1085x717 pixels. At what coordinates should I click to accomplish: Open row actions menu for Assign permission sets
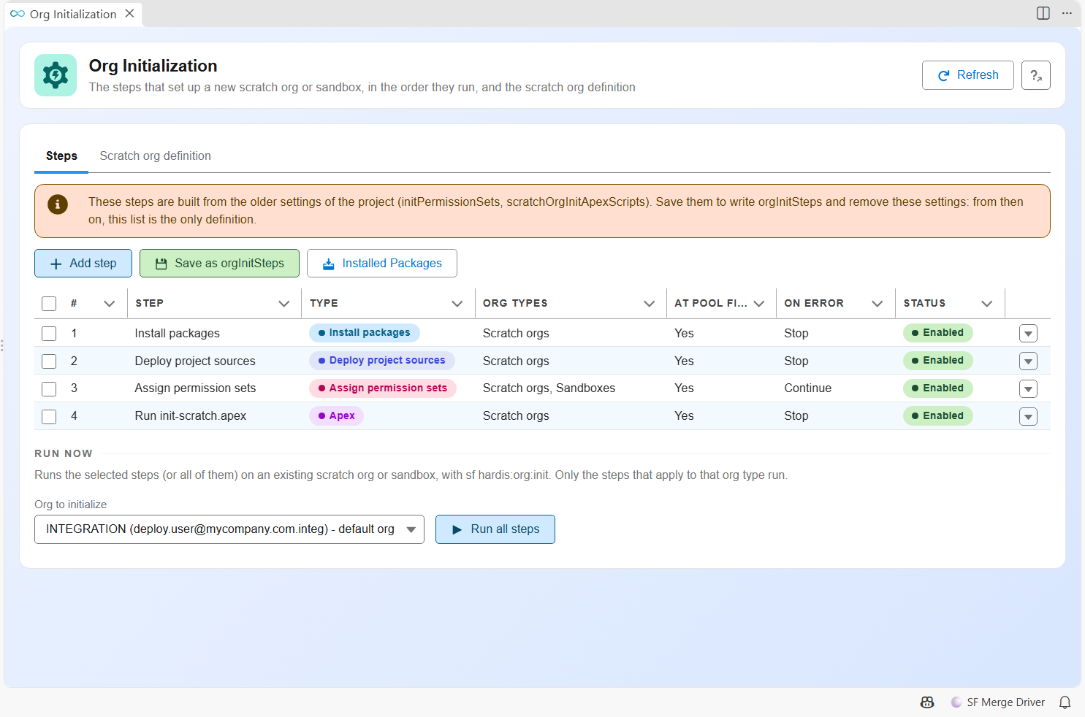coord(1028,389)
